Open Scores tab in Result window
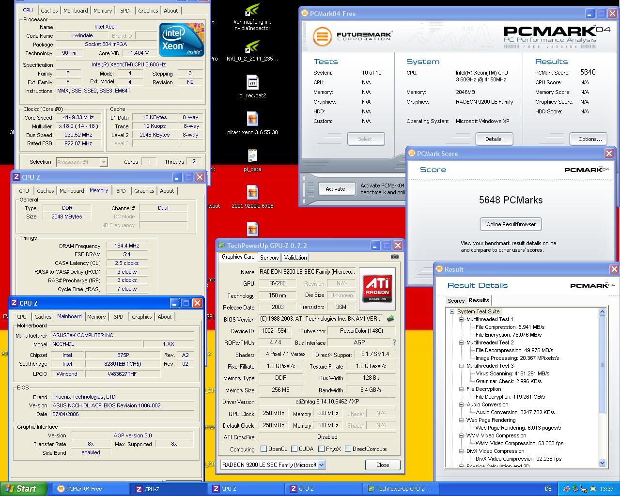 coord(456,301)
